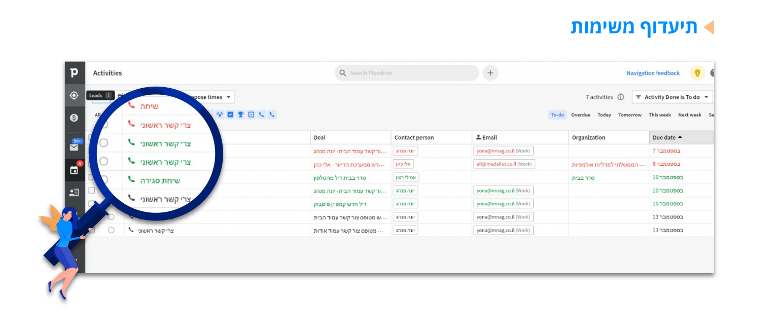Viewport: 779px width, 333px height.
Task: Click phone icon in 'עמוד אודות' row
Action: (x=131, y=230)
